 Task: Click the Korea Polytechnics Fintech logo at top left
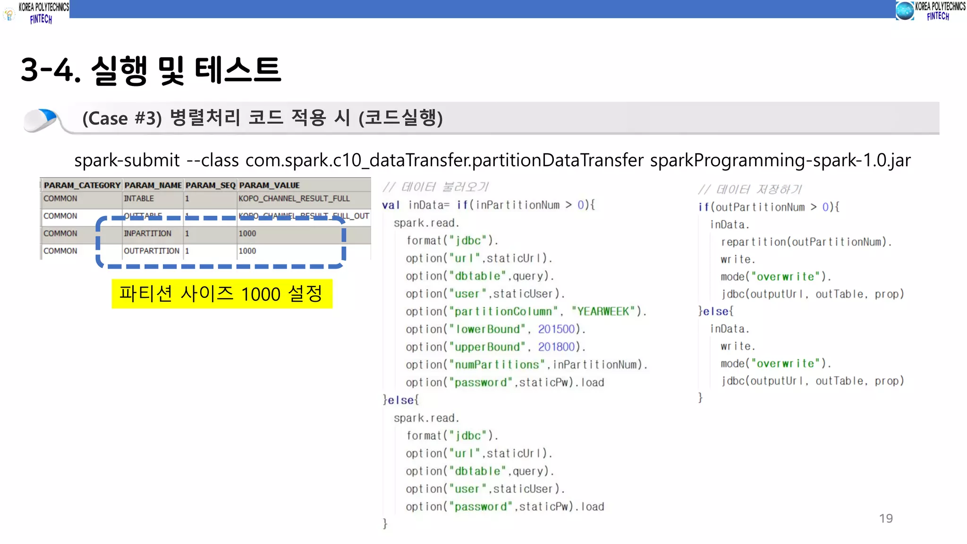[x=43, y=12]
